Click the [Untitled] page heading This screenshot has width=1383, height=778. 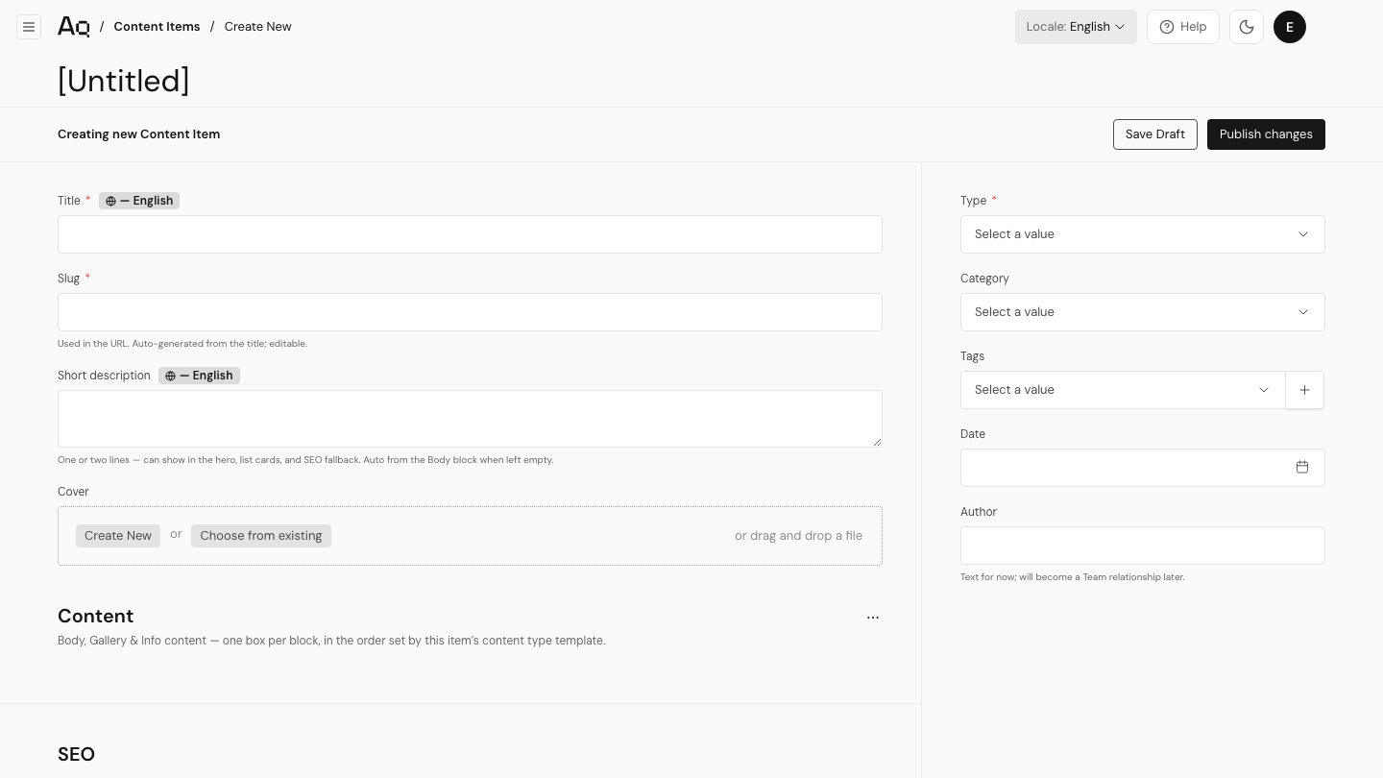pos(124,81)
